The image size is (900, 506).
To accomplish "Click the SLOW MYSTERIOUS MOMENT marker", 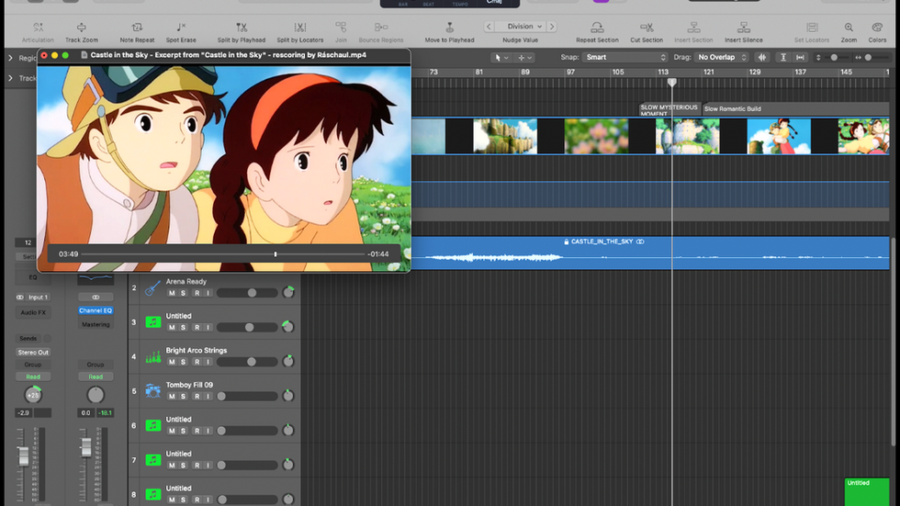I will pos(669,109).
